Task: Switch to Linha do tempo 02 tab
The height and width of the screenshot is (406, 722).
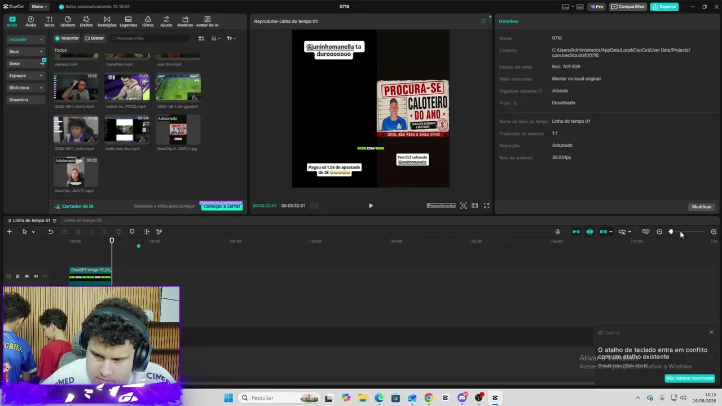Action: pos(83,220)
